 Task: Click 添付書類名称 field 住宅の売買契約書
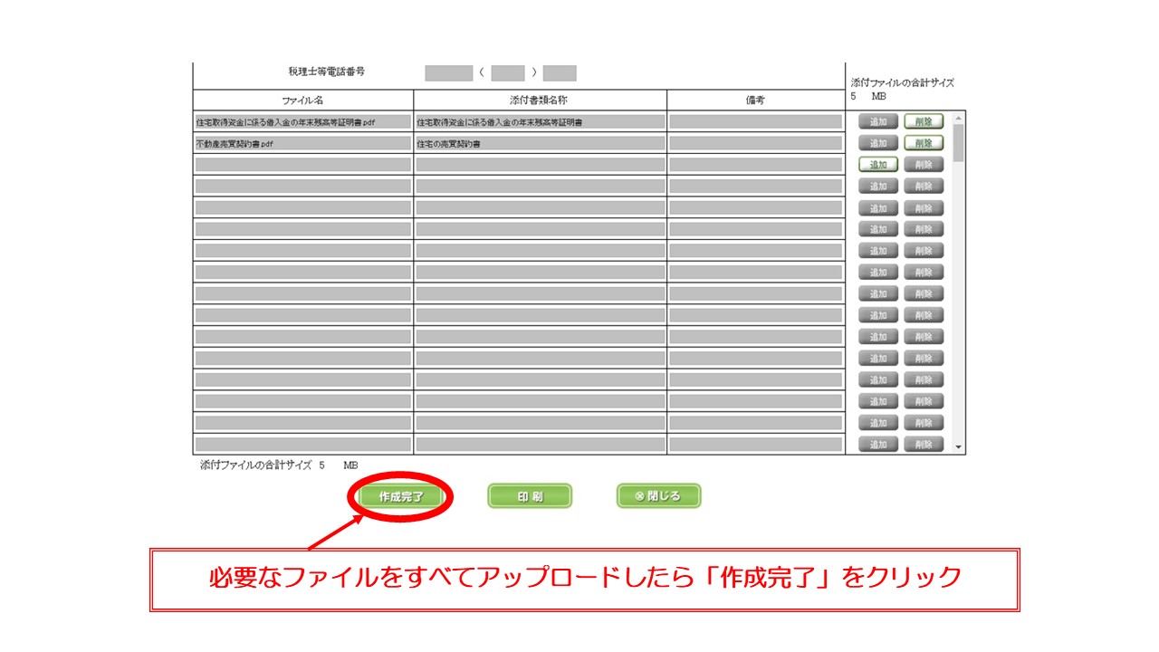pyautogui.click(x=541, y=143)
